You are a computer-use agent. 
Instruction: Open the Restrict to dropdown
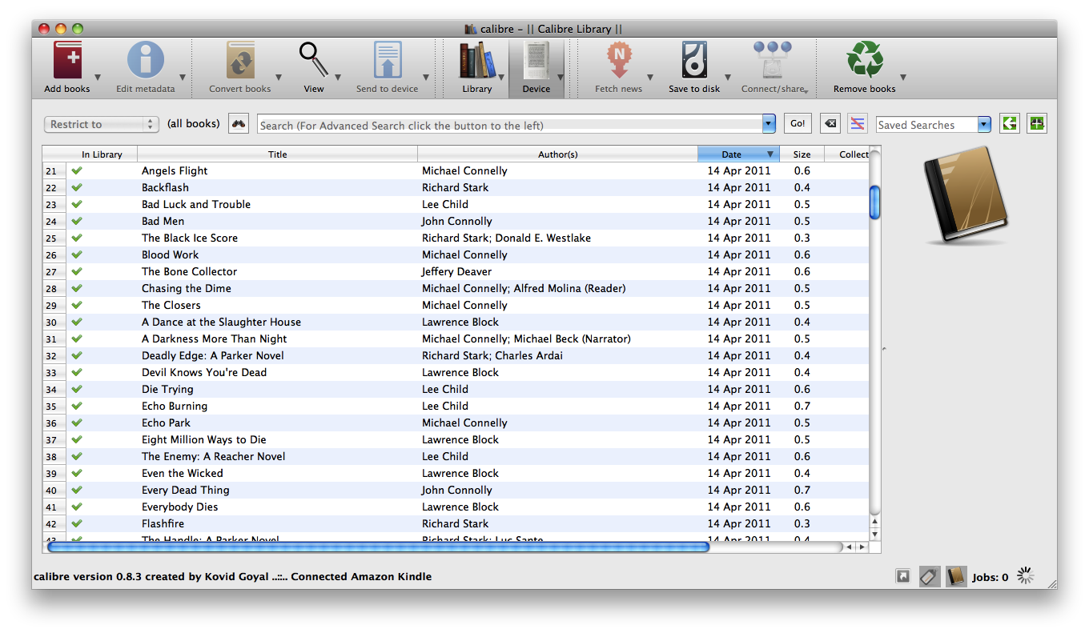click(102, 124)
